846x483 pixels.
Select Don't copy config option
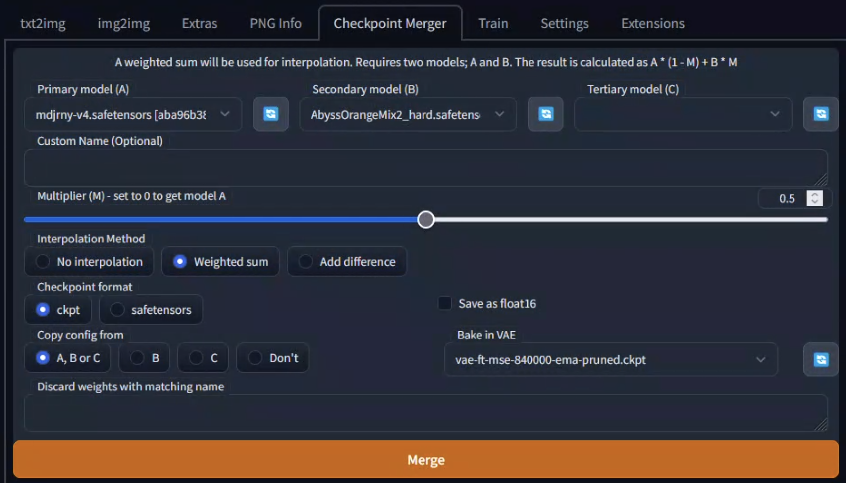coord(255,358)
